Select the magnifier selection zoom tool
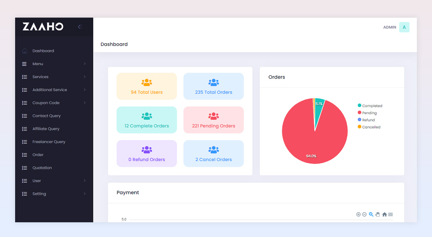432x237 pixels. 371,214
